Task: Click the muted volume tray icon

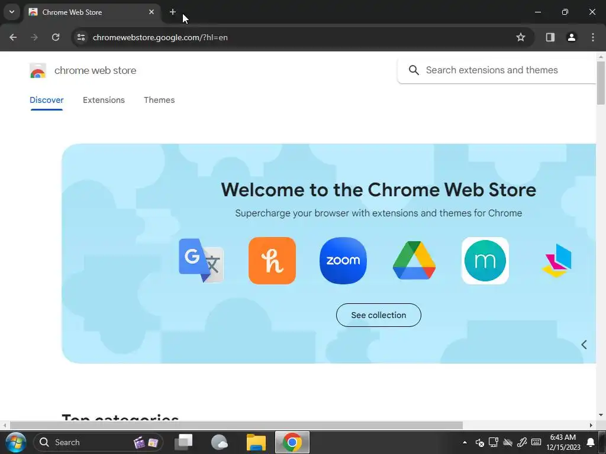Action: click(x=479, y=442)
